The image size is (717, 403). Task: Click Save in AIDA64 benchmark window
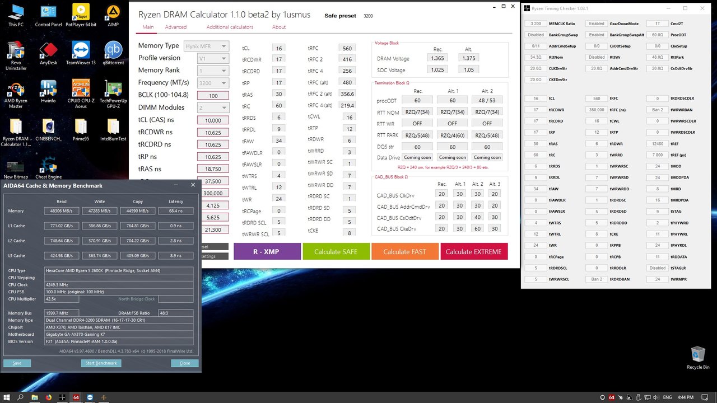[x=17, y=363]
